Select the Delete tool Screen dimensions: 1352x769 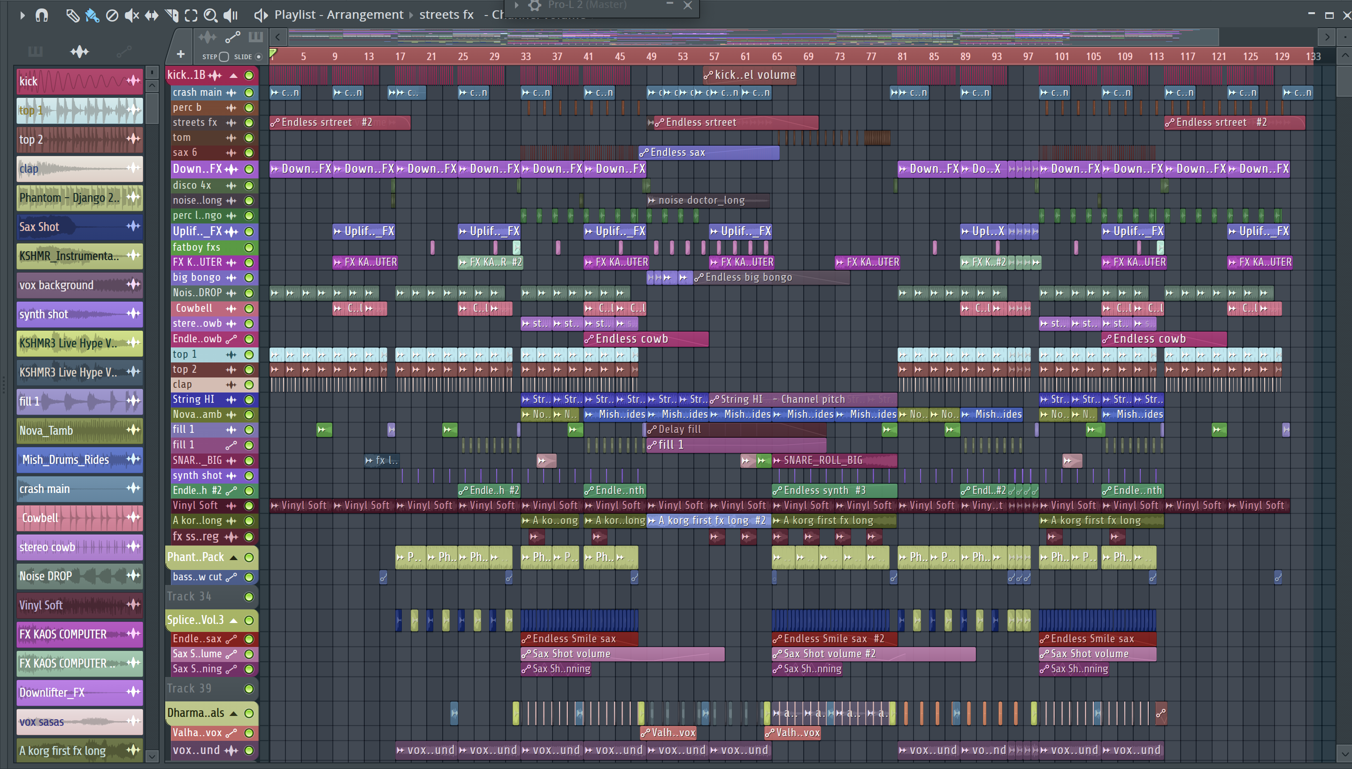click(x=112, y=15)
